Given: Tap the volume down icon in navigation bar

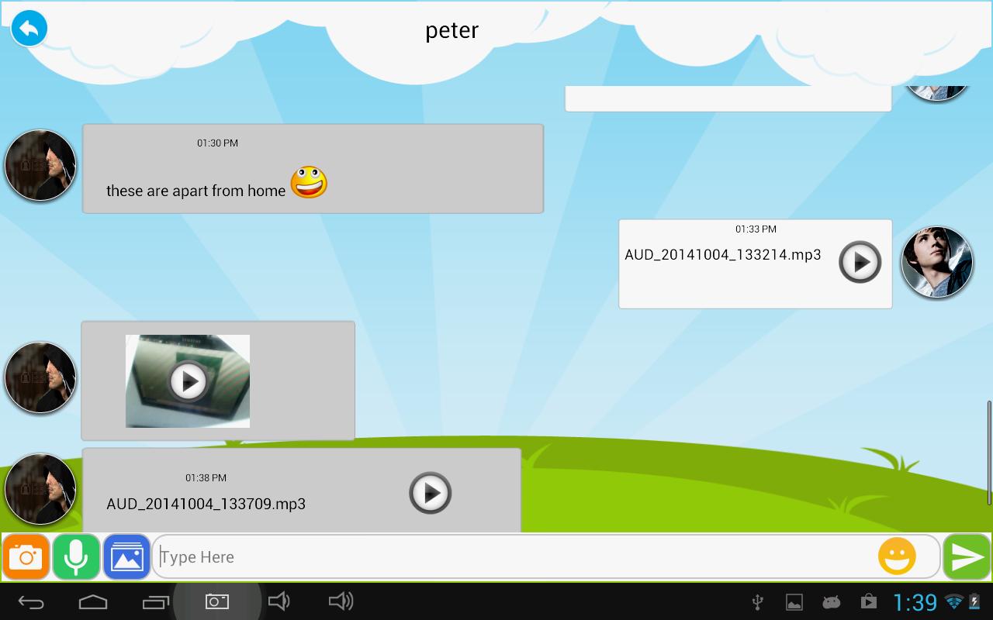Looking at the screenshot, I should [279, 601].
